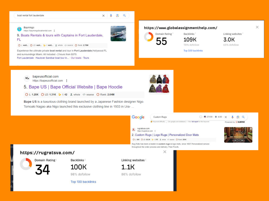
Task: Click the '100K' backlinks value
Action: (79, 167)
